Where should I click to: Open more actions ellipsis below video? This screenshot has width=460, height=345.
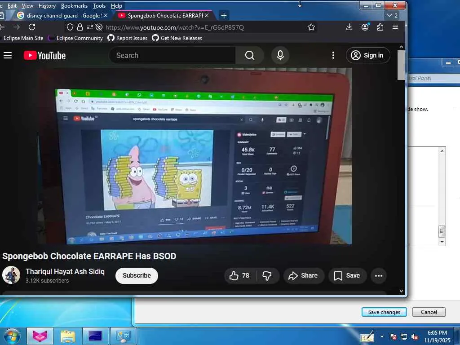pos(379,275)
